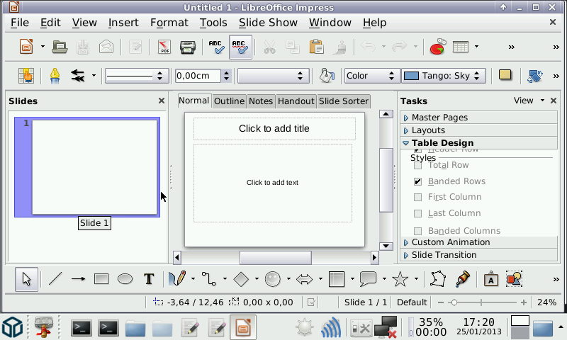This screenshot has height=340, width=567.
Task: Enable the First Column checkbox
Action: tap(418, 198)
